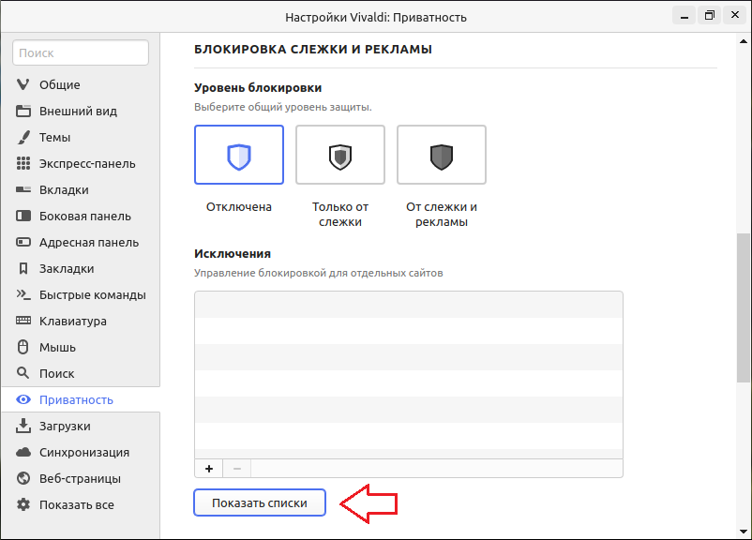Click the scrollbar down arrow

pos(744,532)
